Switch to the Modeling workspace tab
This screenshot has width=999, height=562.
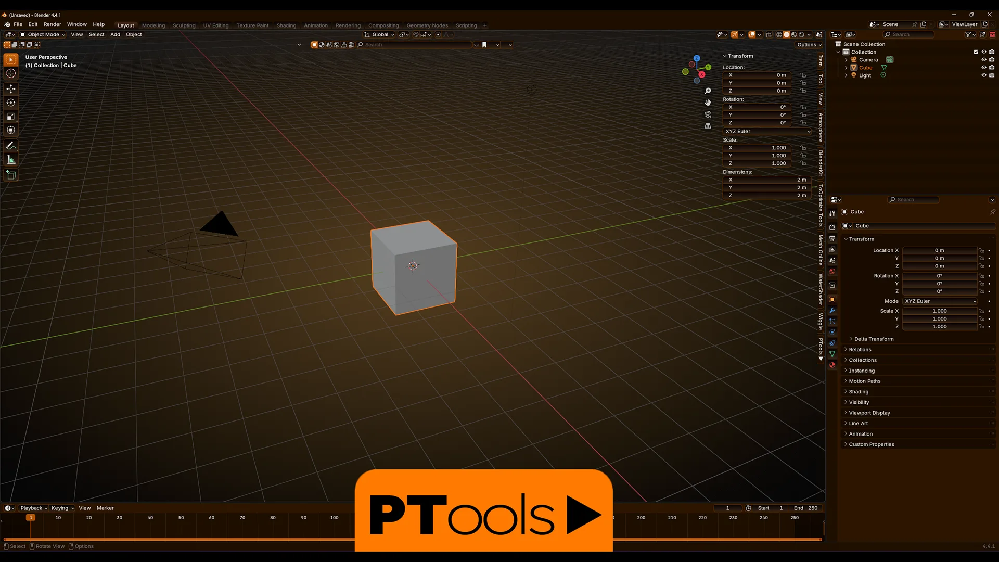153,25
